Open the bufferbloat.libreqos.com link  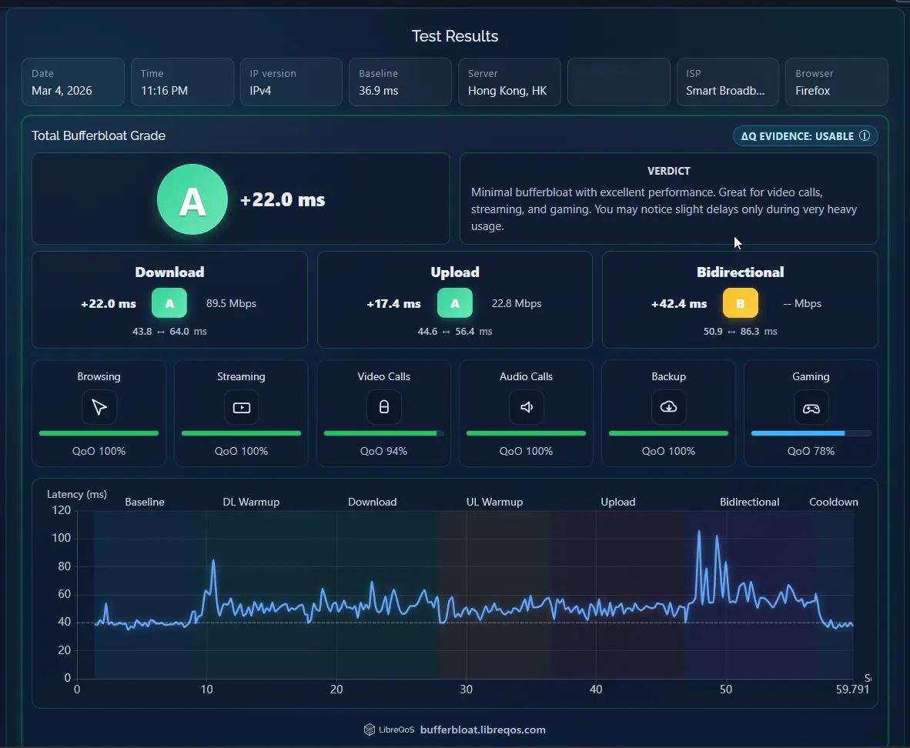(x=483, y=730)
